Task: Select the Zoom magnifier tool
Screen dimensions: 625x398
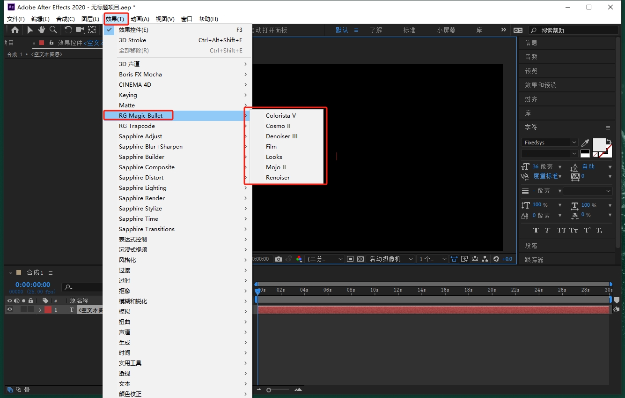Action: pos(53,30)
